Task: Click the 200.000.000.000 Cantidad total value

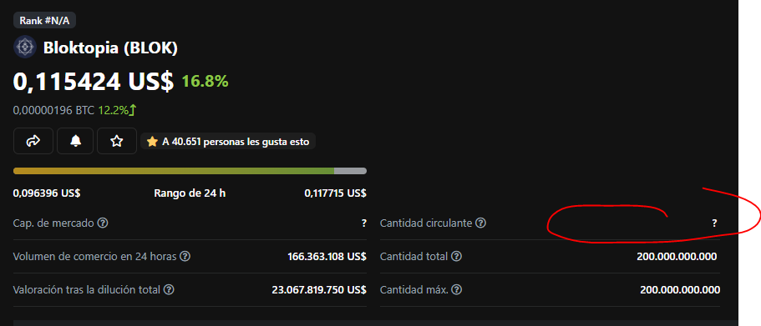Action: point(676,256)
